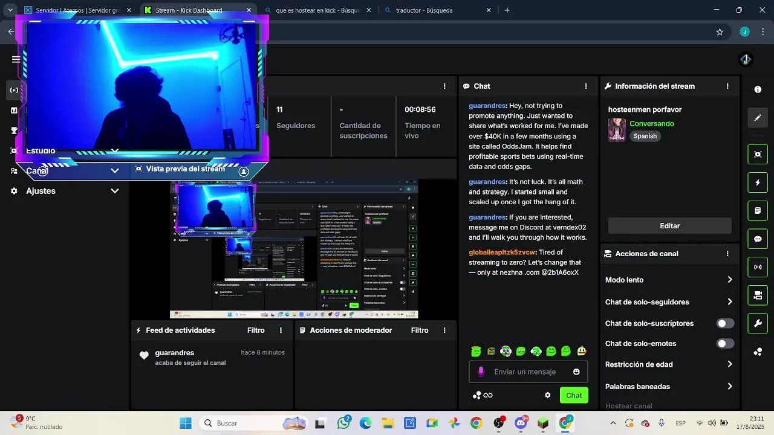The height and width of the screenshot is (435, 774).
Task: Open stats panel three-dot options
Action: (x=444, y=86)
